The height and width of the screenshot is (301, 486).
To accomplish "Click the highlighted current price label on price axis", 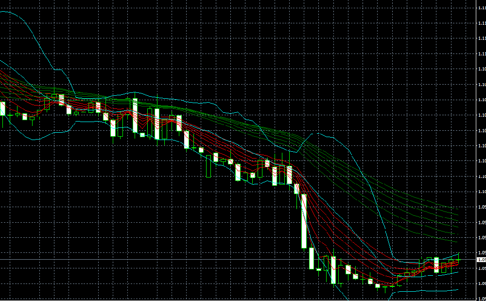I will click(481, 260).
